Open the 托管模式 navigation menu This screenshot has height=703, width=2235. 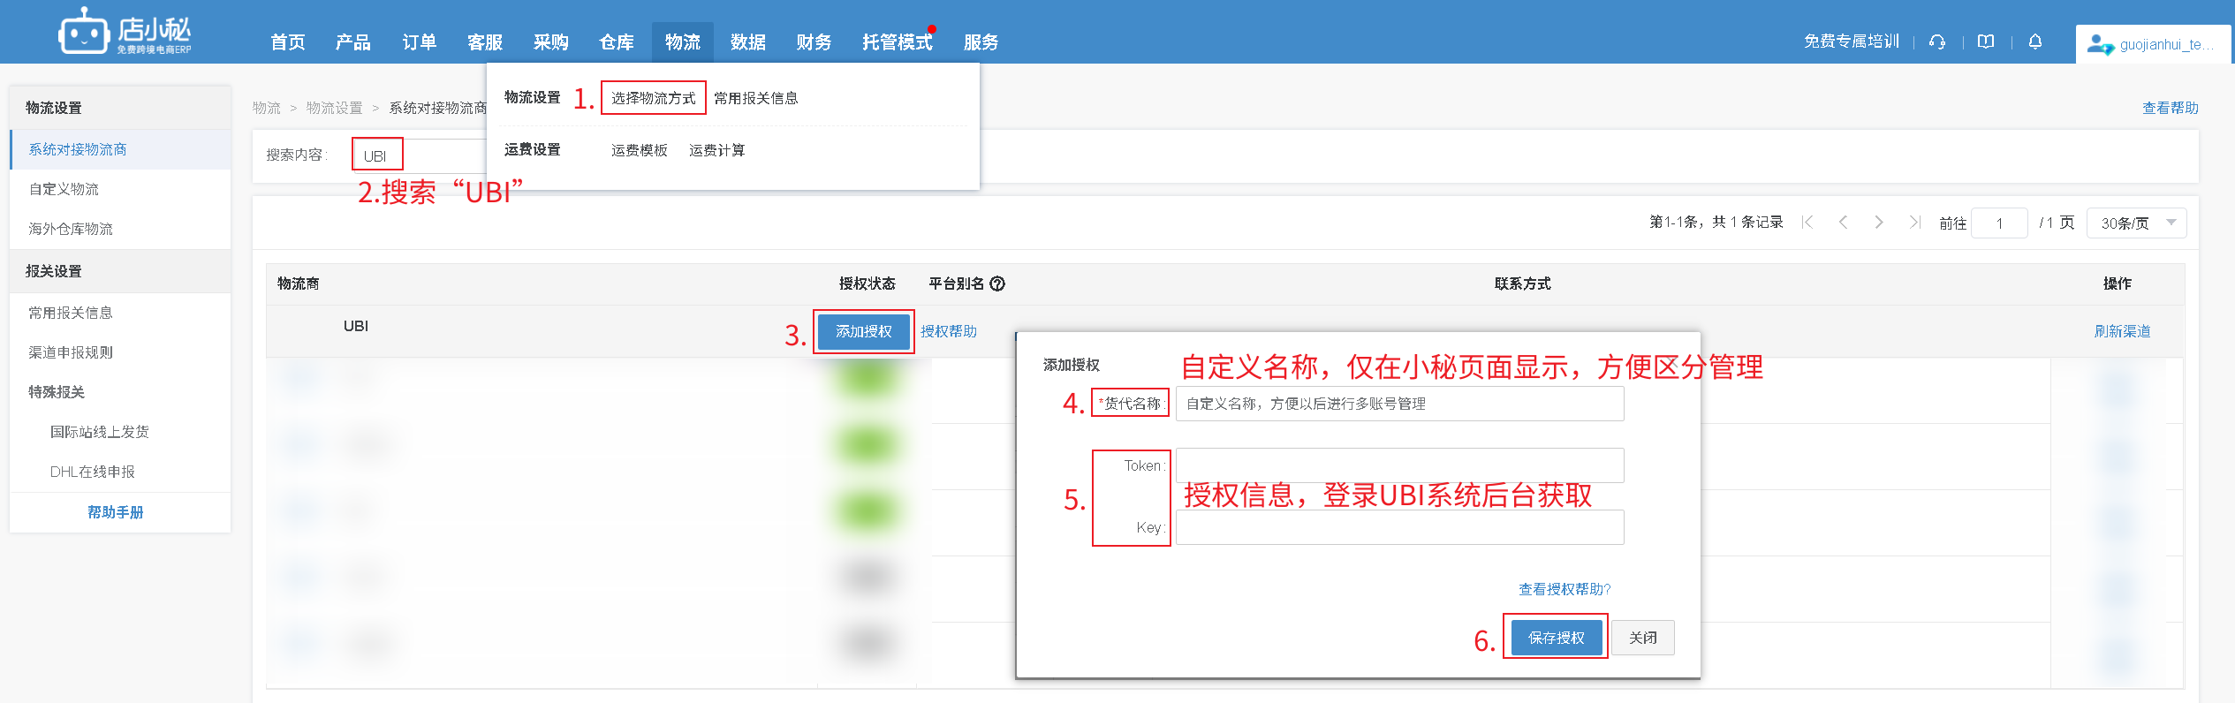coord(897,42)
